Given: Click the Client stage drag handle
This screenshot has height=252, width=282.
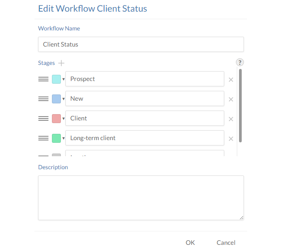Looking at the screenshot, I should coord(43,119).
